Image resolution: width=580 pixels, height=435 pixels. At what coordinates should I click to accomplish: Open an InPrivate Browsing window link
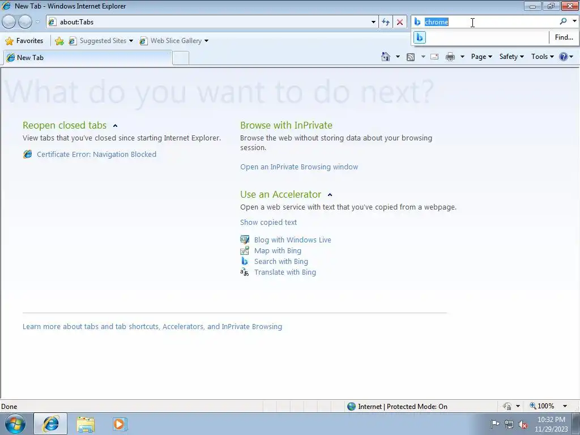coord(299,167)
